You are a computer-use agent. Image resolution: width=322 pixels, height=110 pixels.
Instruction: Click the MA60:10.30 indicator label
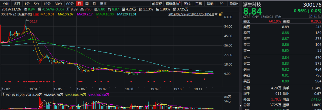[105, 14]
